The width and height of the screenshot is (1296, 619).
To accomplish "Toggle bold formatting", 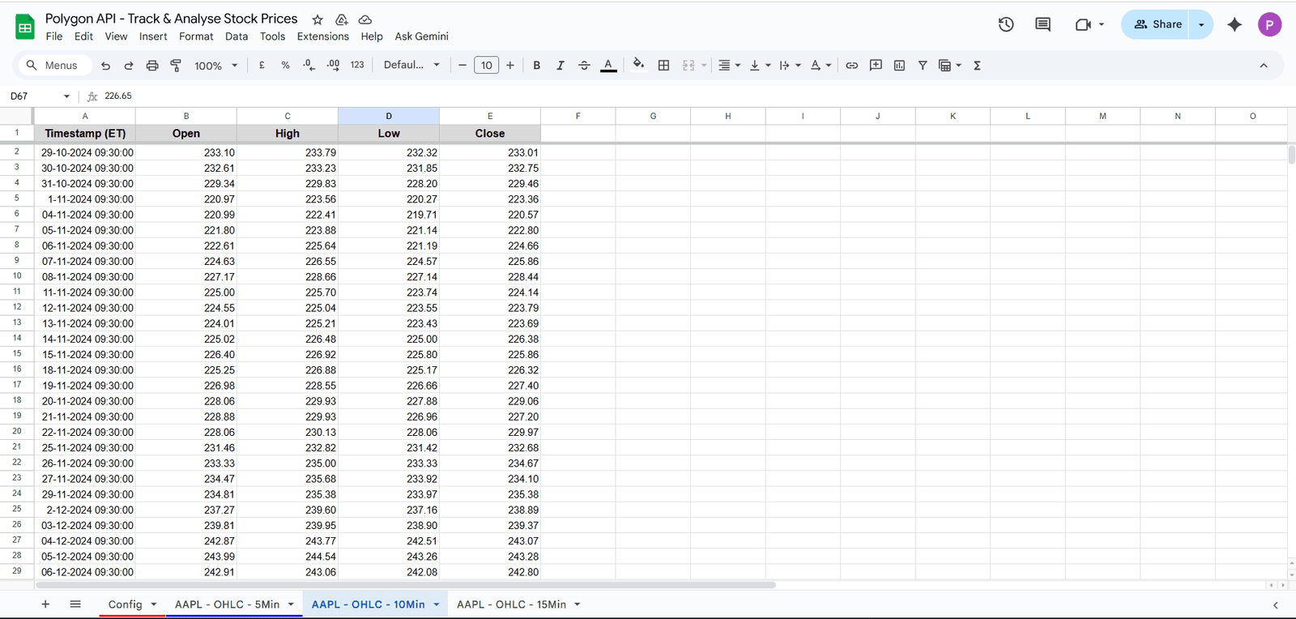I will 536,66.
